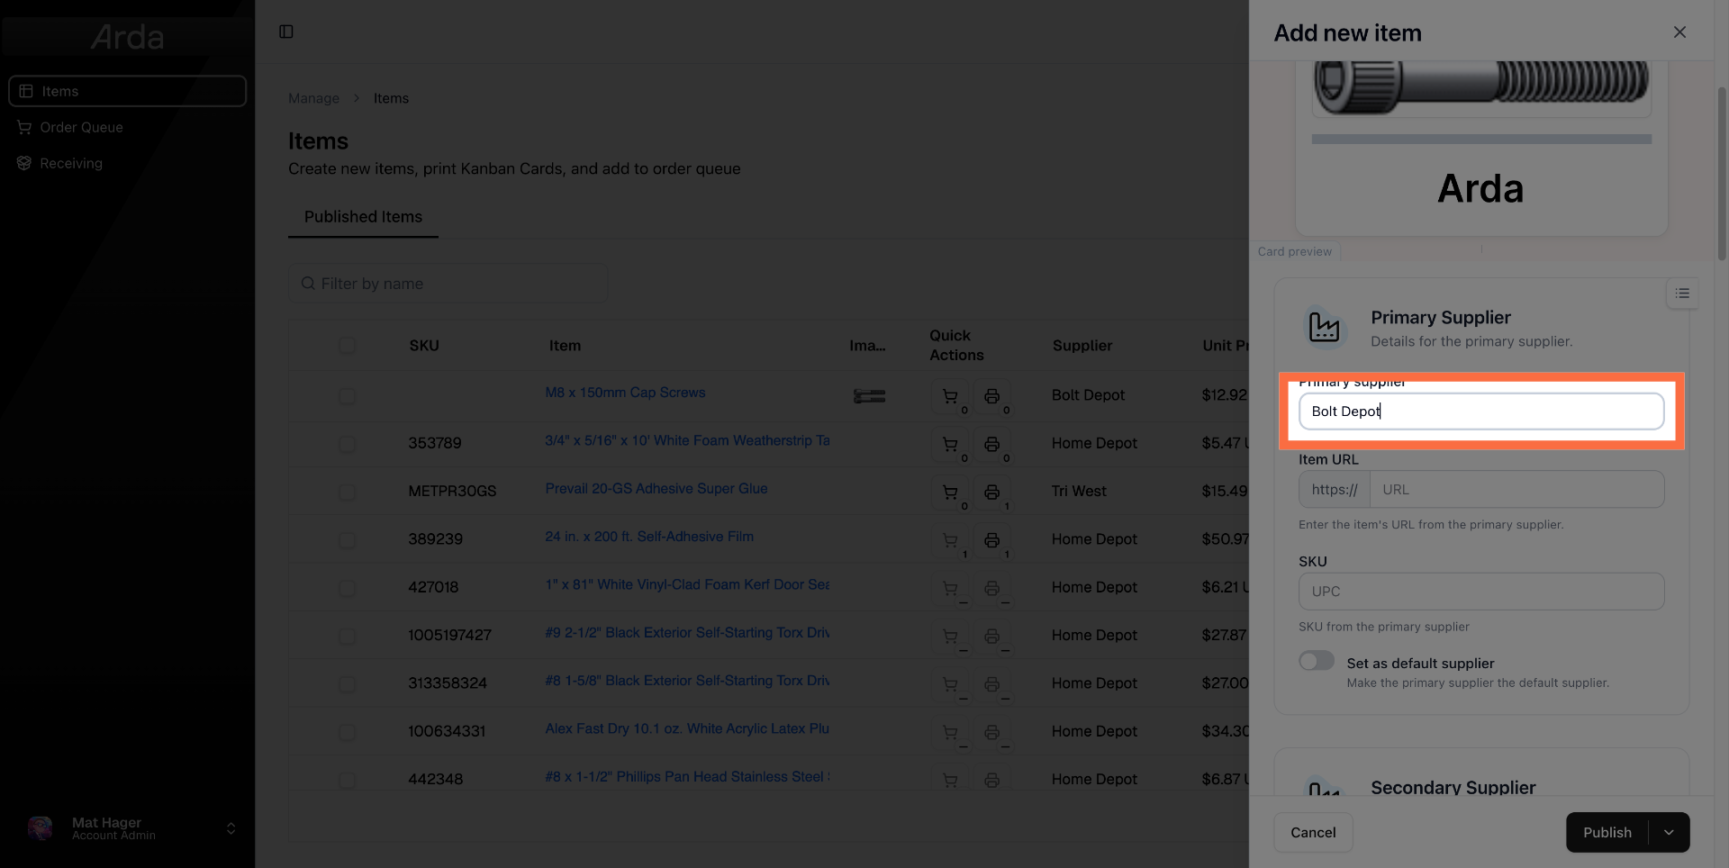Add SKU 313358324 Torx screws to cart

950,684
